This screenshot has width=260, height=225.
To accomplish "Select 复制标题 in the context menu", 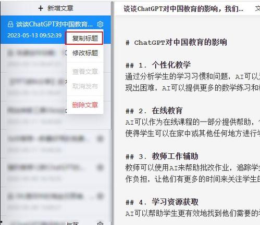I will 85,38.
